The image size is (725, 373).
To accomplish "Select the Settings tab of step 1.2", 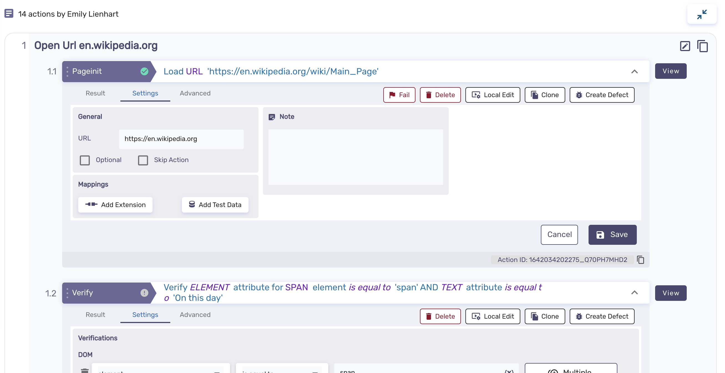I will point(145,315).
